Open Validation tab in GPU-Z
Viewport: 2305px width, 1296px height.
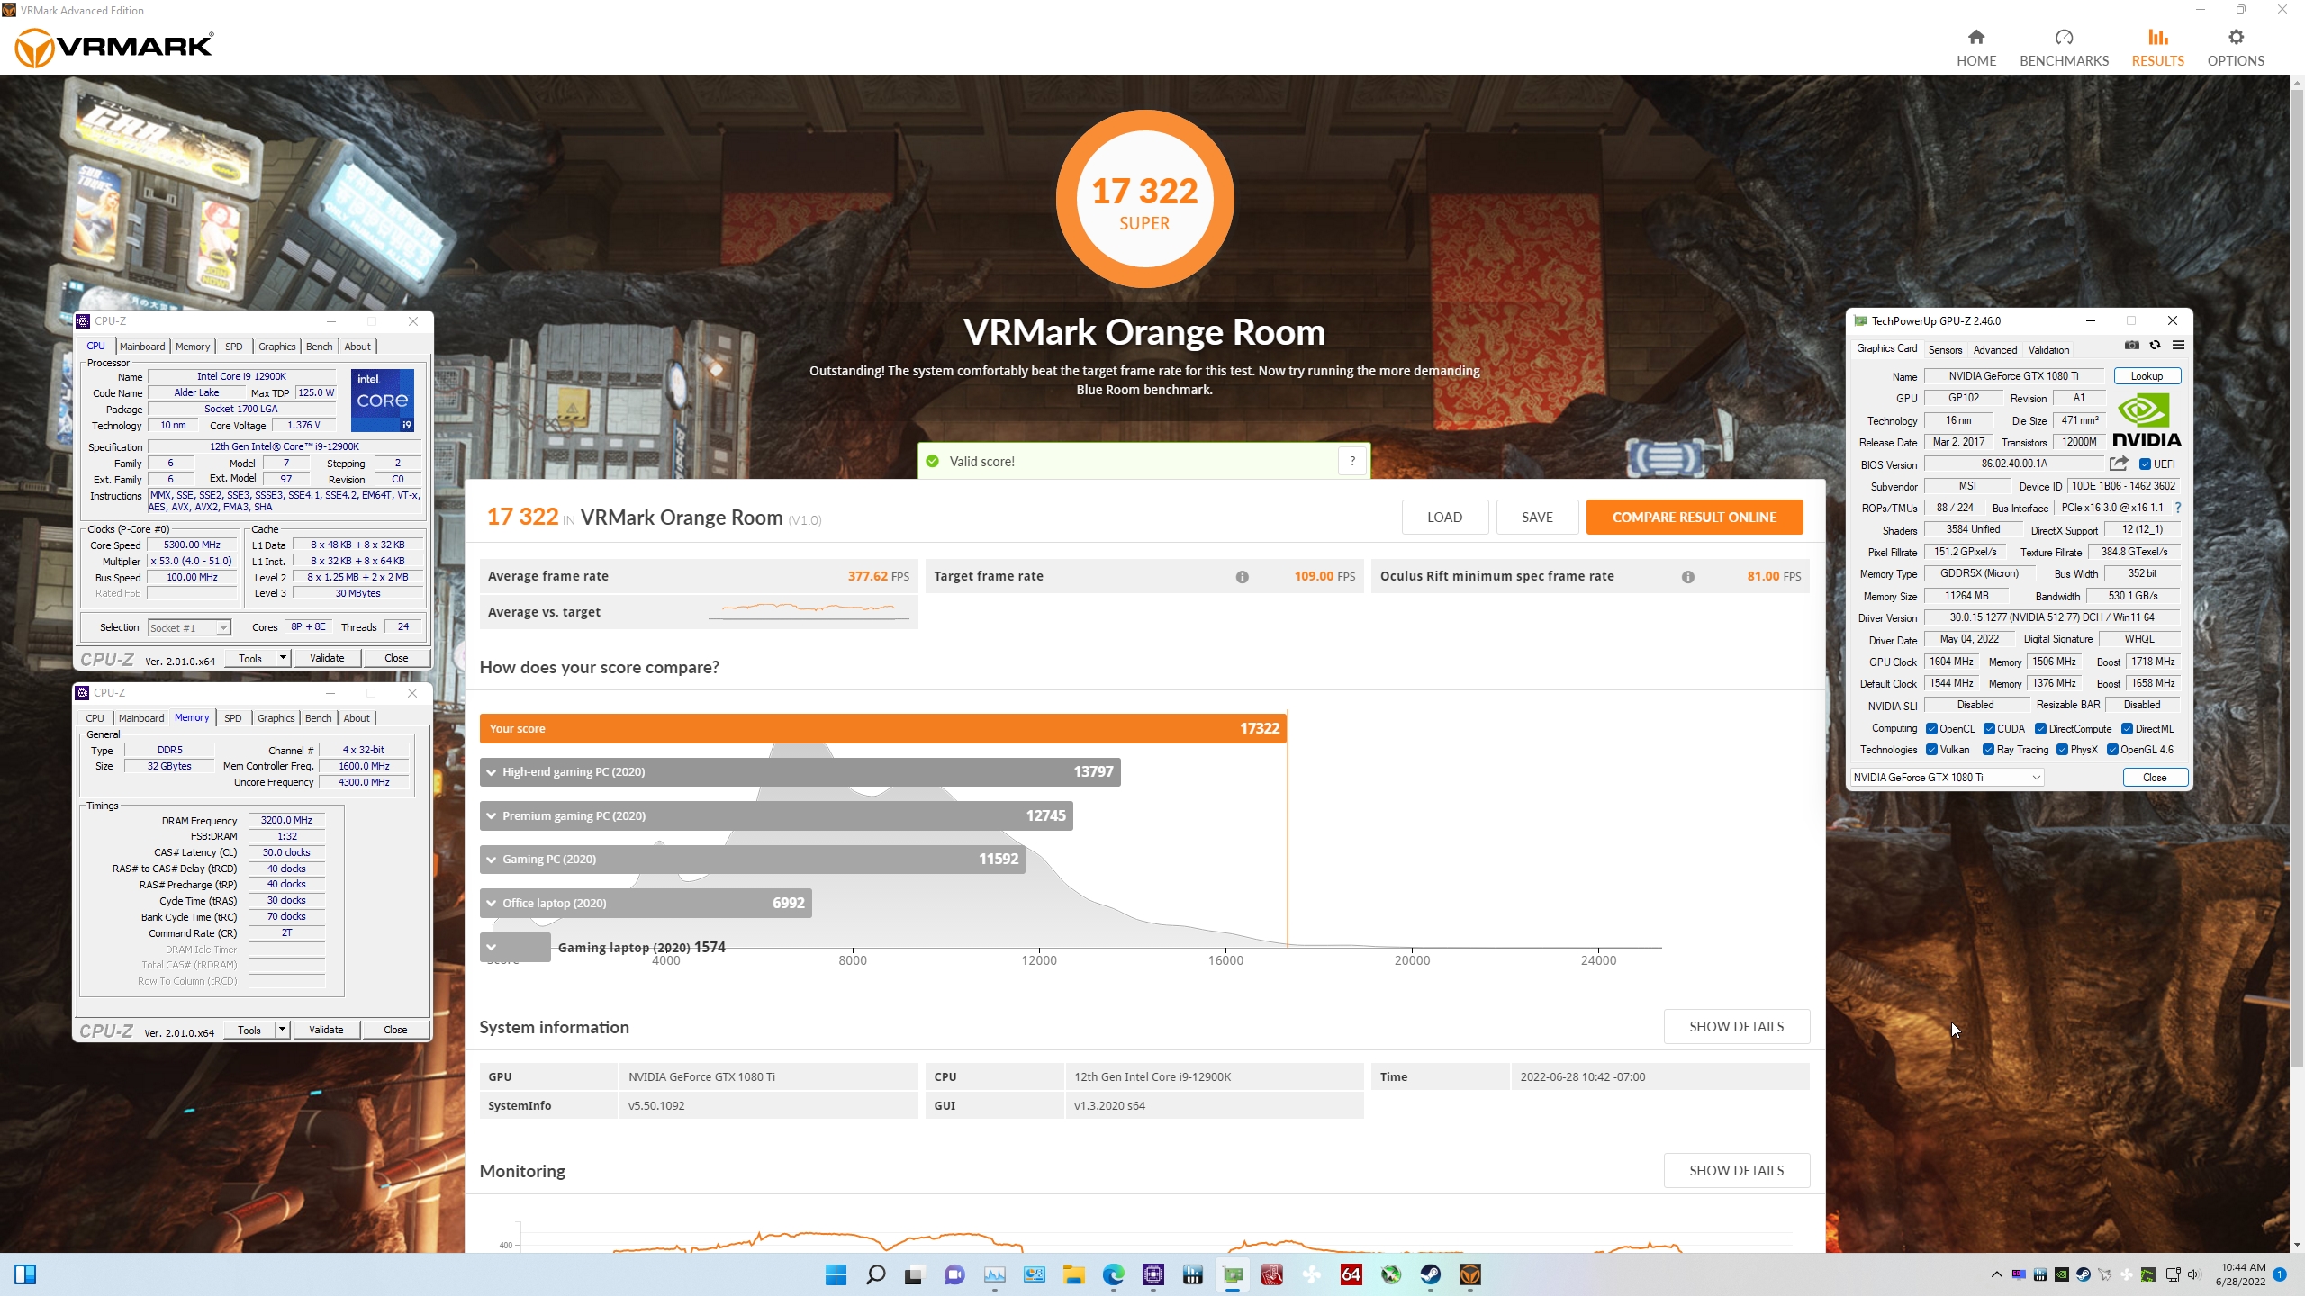[x=2048, y=349]
